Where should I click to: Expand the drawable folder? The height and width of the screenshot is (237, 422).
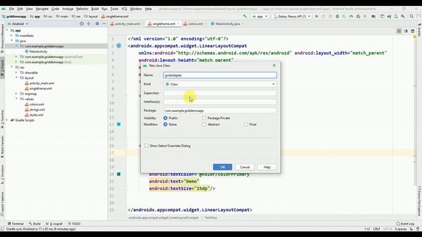pos(16,72)
